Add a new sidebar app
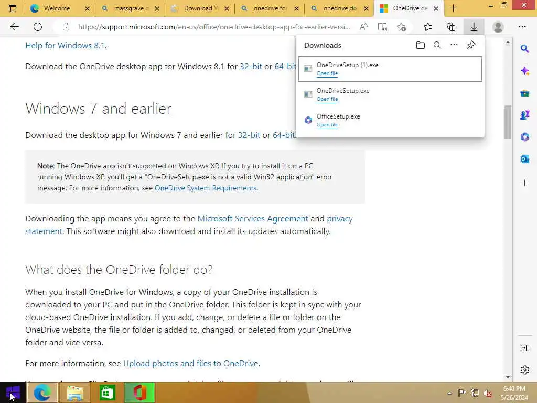 point(524,183)
